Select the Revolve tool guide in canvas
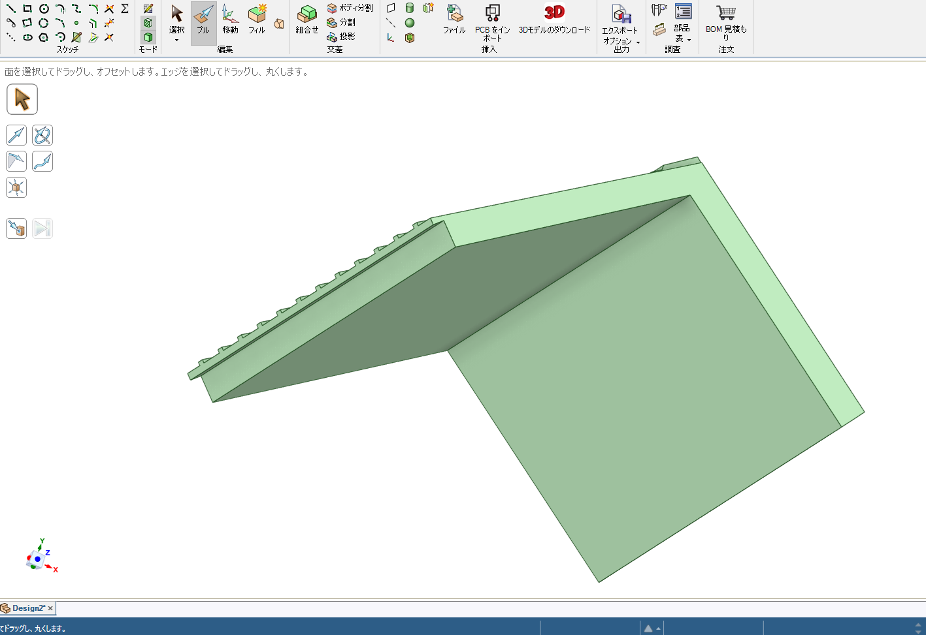This screenshot has width=926, height=635. click(42, 136)
